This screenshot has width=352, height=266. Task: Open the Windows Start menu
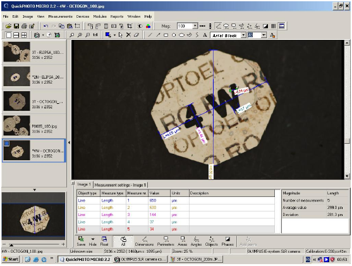[11, 260]
